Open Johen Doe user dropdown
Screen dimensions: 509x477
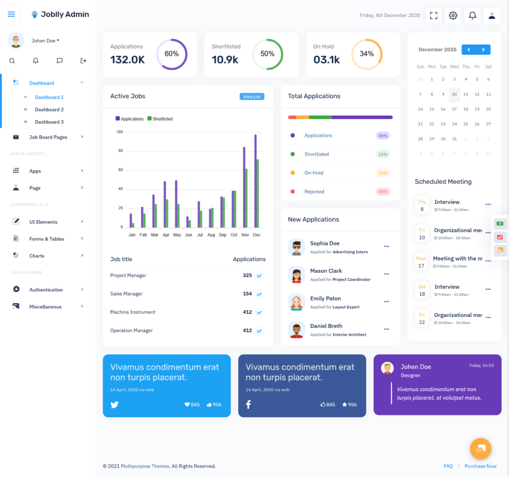tap(45, 41)
